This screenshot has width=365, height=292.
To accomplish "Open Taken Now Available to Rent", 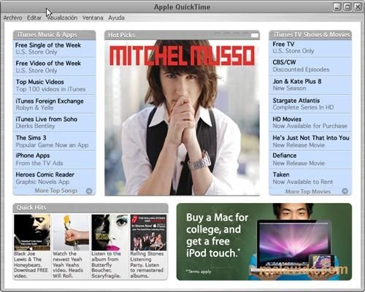I will tap(310, 178).
